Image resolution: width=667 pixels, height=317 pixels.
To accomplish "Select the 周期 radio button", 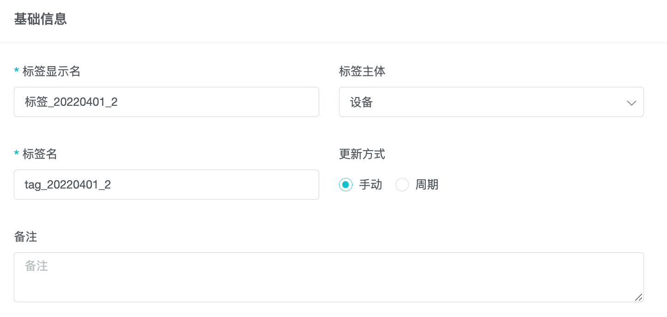I will tap(402, 185).
